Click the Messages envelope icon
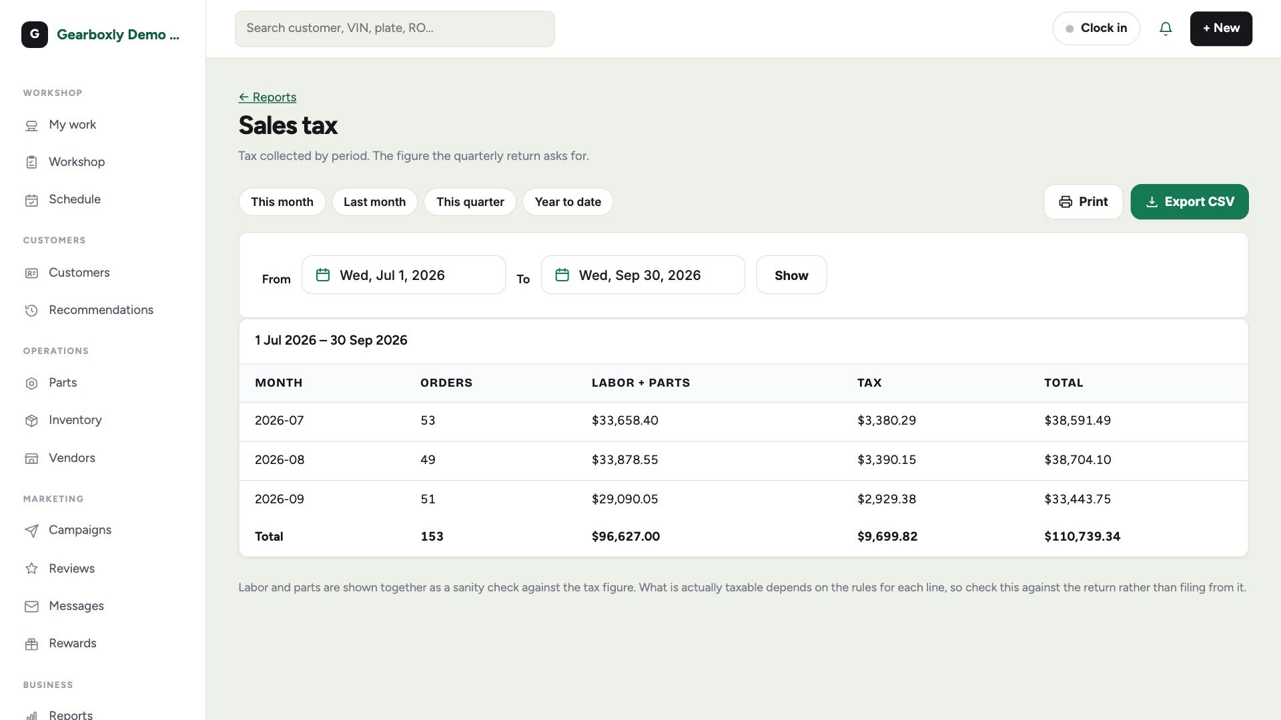The width and height of the screenshot is (1281, 720). point(31,607)
